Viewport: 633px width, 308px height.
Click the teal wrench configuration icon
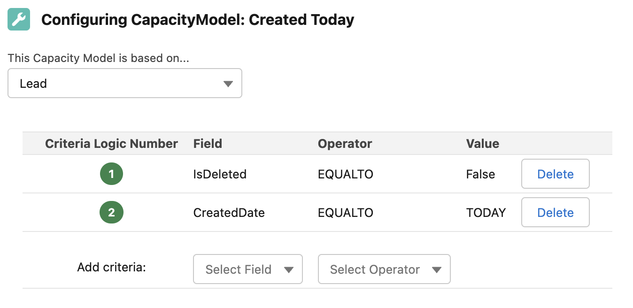tap(19, 19)
